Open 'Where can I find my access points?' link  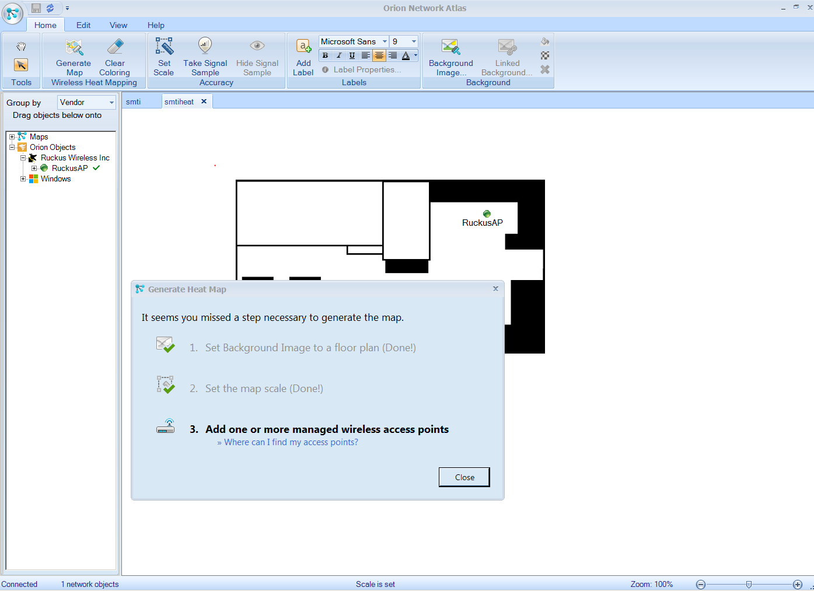tap(291, 442)
